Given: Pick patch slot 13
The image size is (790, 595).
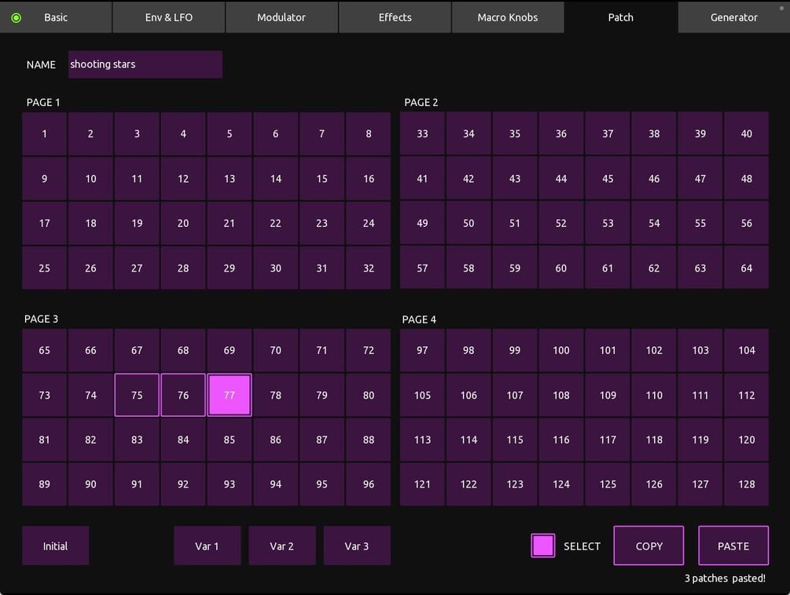Looking at the screenshot, I should point(230,178).
